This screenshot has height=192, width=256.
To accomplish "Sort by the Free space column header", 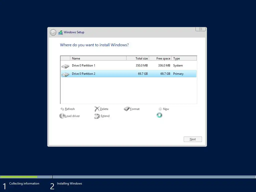I will (x=160, y=58).
